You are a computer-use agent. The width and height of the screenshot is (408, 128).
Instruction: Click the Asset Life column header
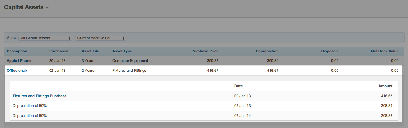90,51
